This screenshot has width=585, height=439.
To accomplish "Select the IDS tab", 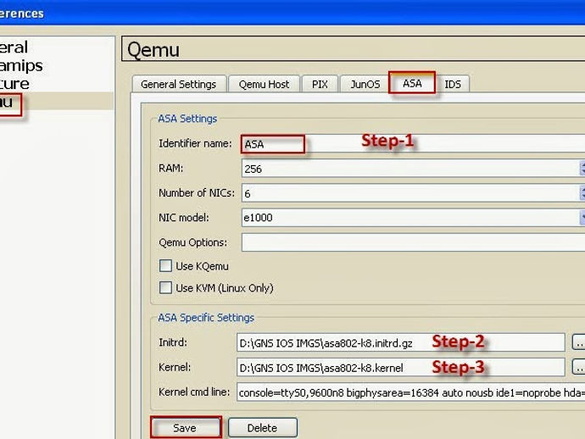I will [x=453, y=84].
